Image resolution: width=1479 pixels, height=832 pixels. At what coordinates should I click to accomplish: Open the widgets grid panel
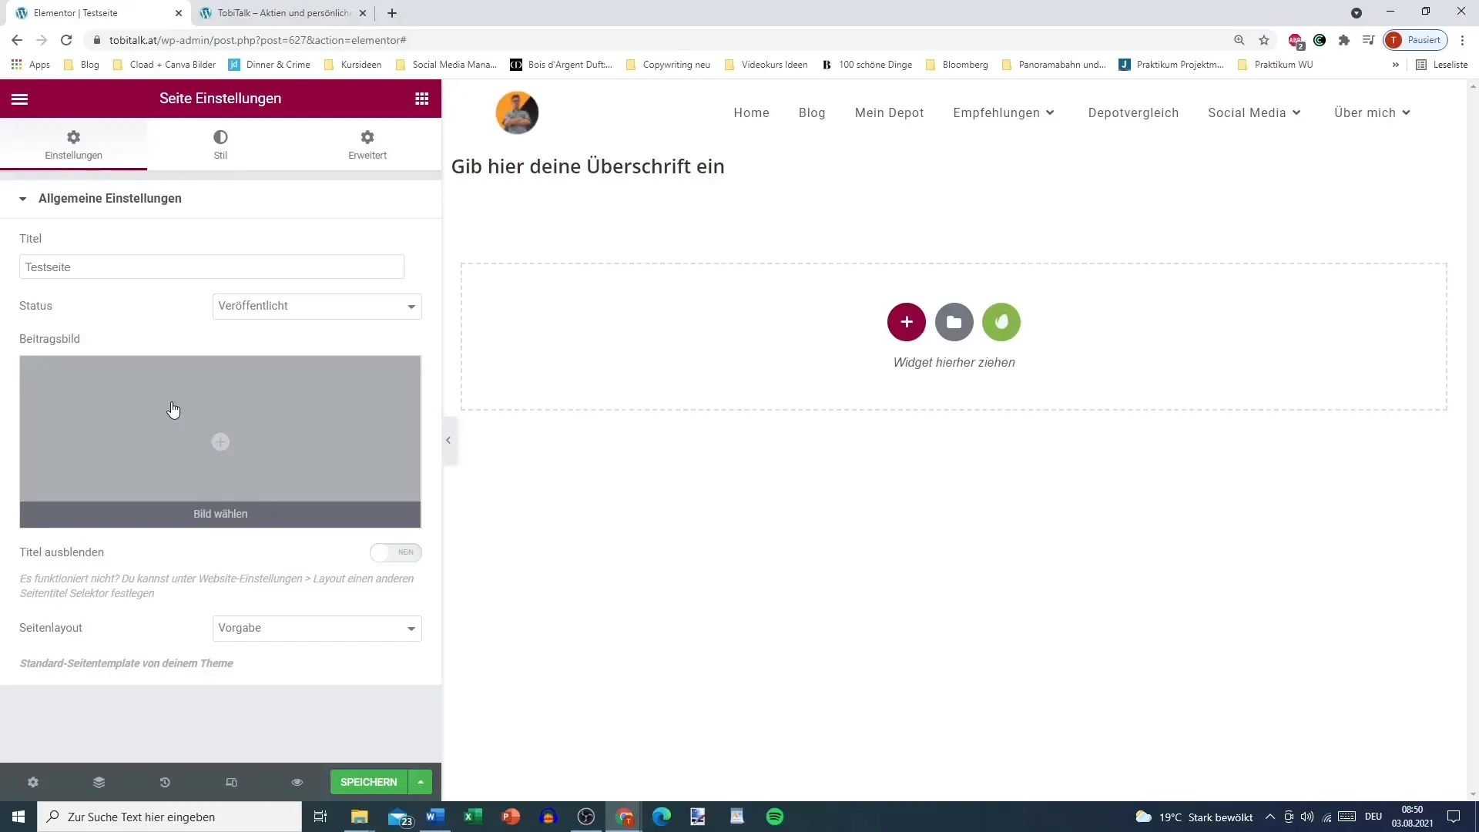point(421,99)
